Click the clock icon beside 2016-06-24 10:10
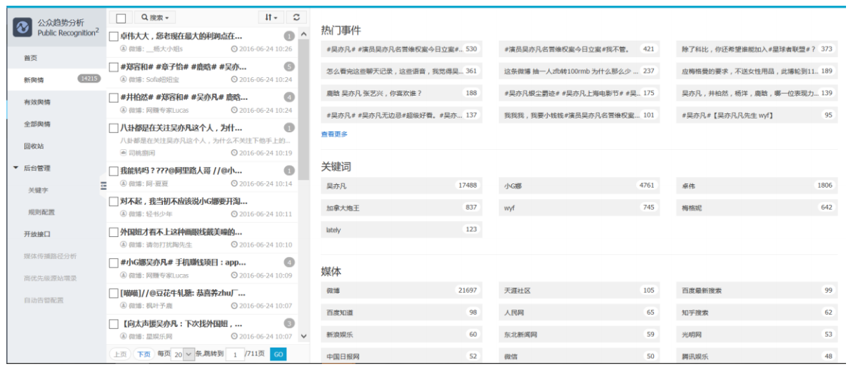 tap(235, 245)
